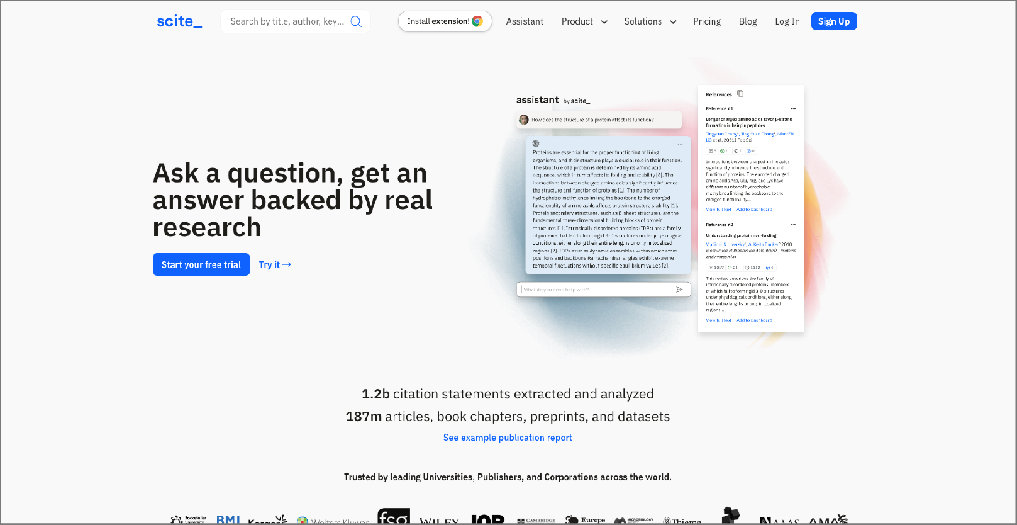Click the fsg publisher logo
The width and height of the screenshot is (1017, 525).
pyautogui.click(x=394, y=517)
